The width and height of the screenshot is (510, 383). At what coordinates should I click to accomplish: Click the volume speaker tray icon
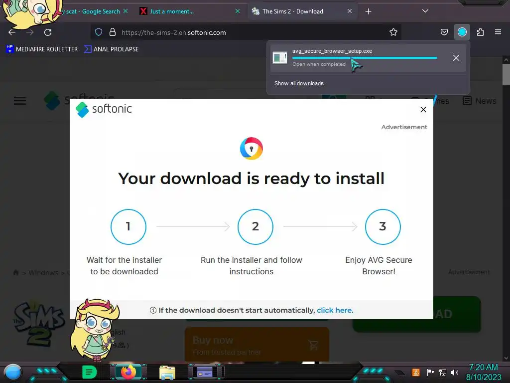[x=454, y=372]
